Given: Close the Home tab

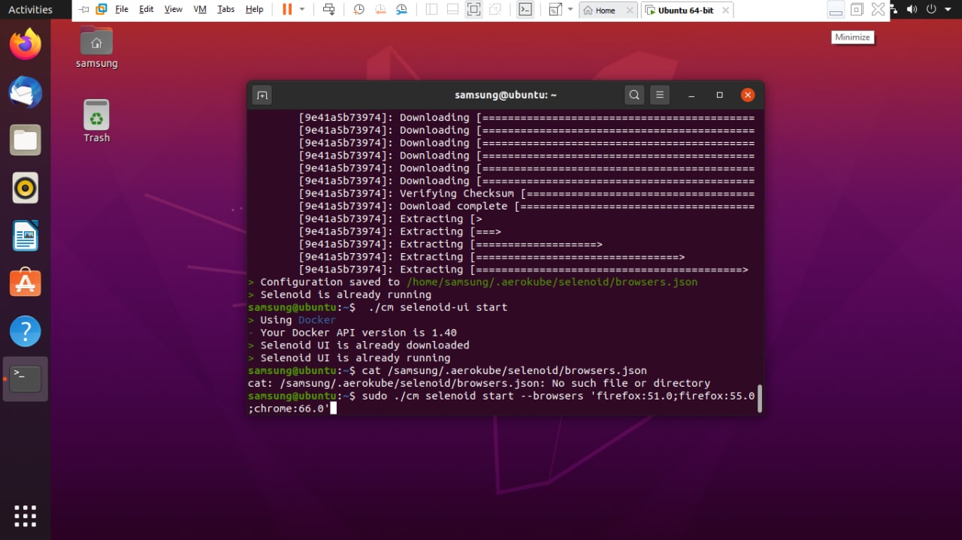Looking at the screenshot, I should click(629, 11).
